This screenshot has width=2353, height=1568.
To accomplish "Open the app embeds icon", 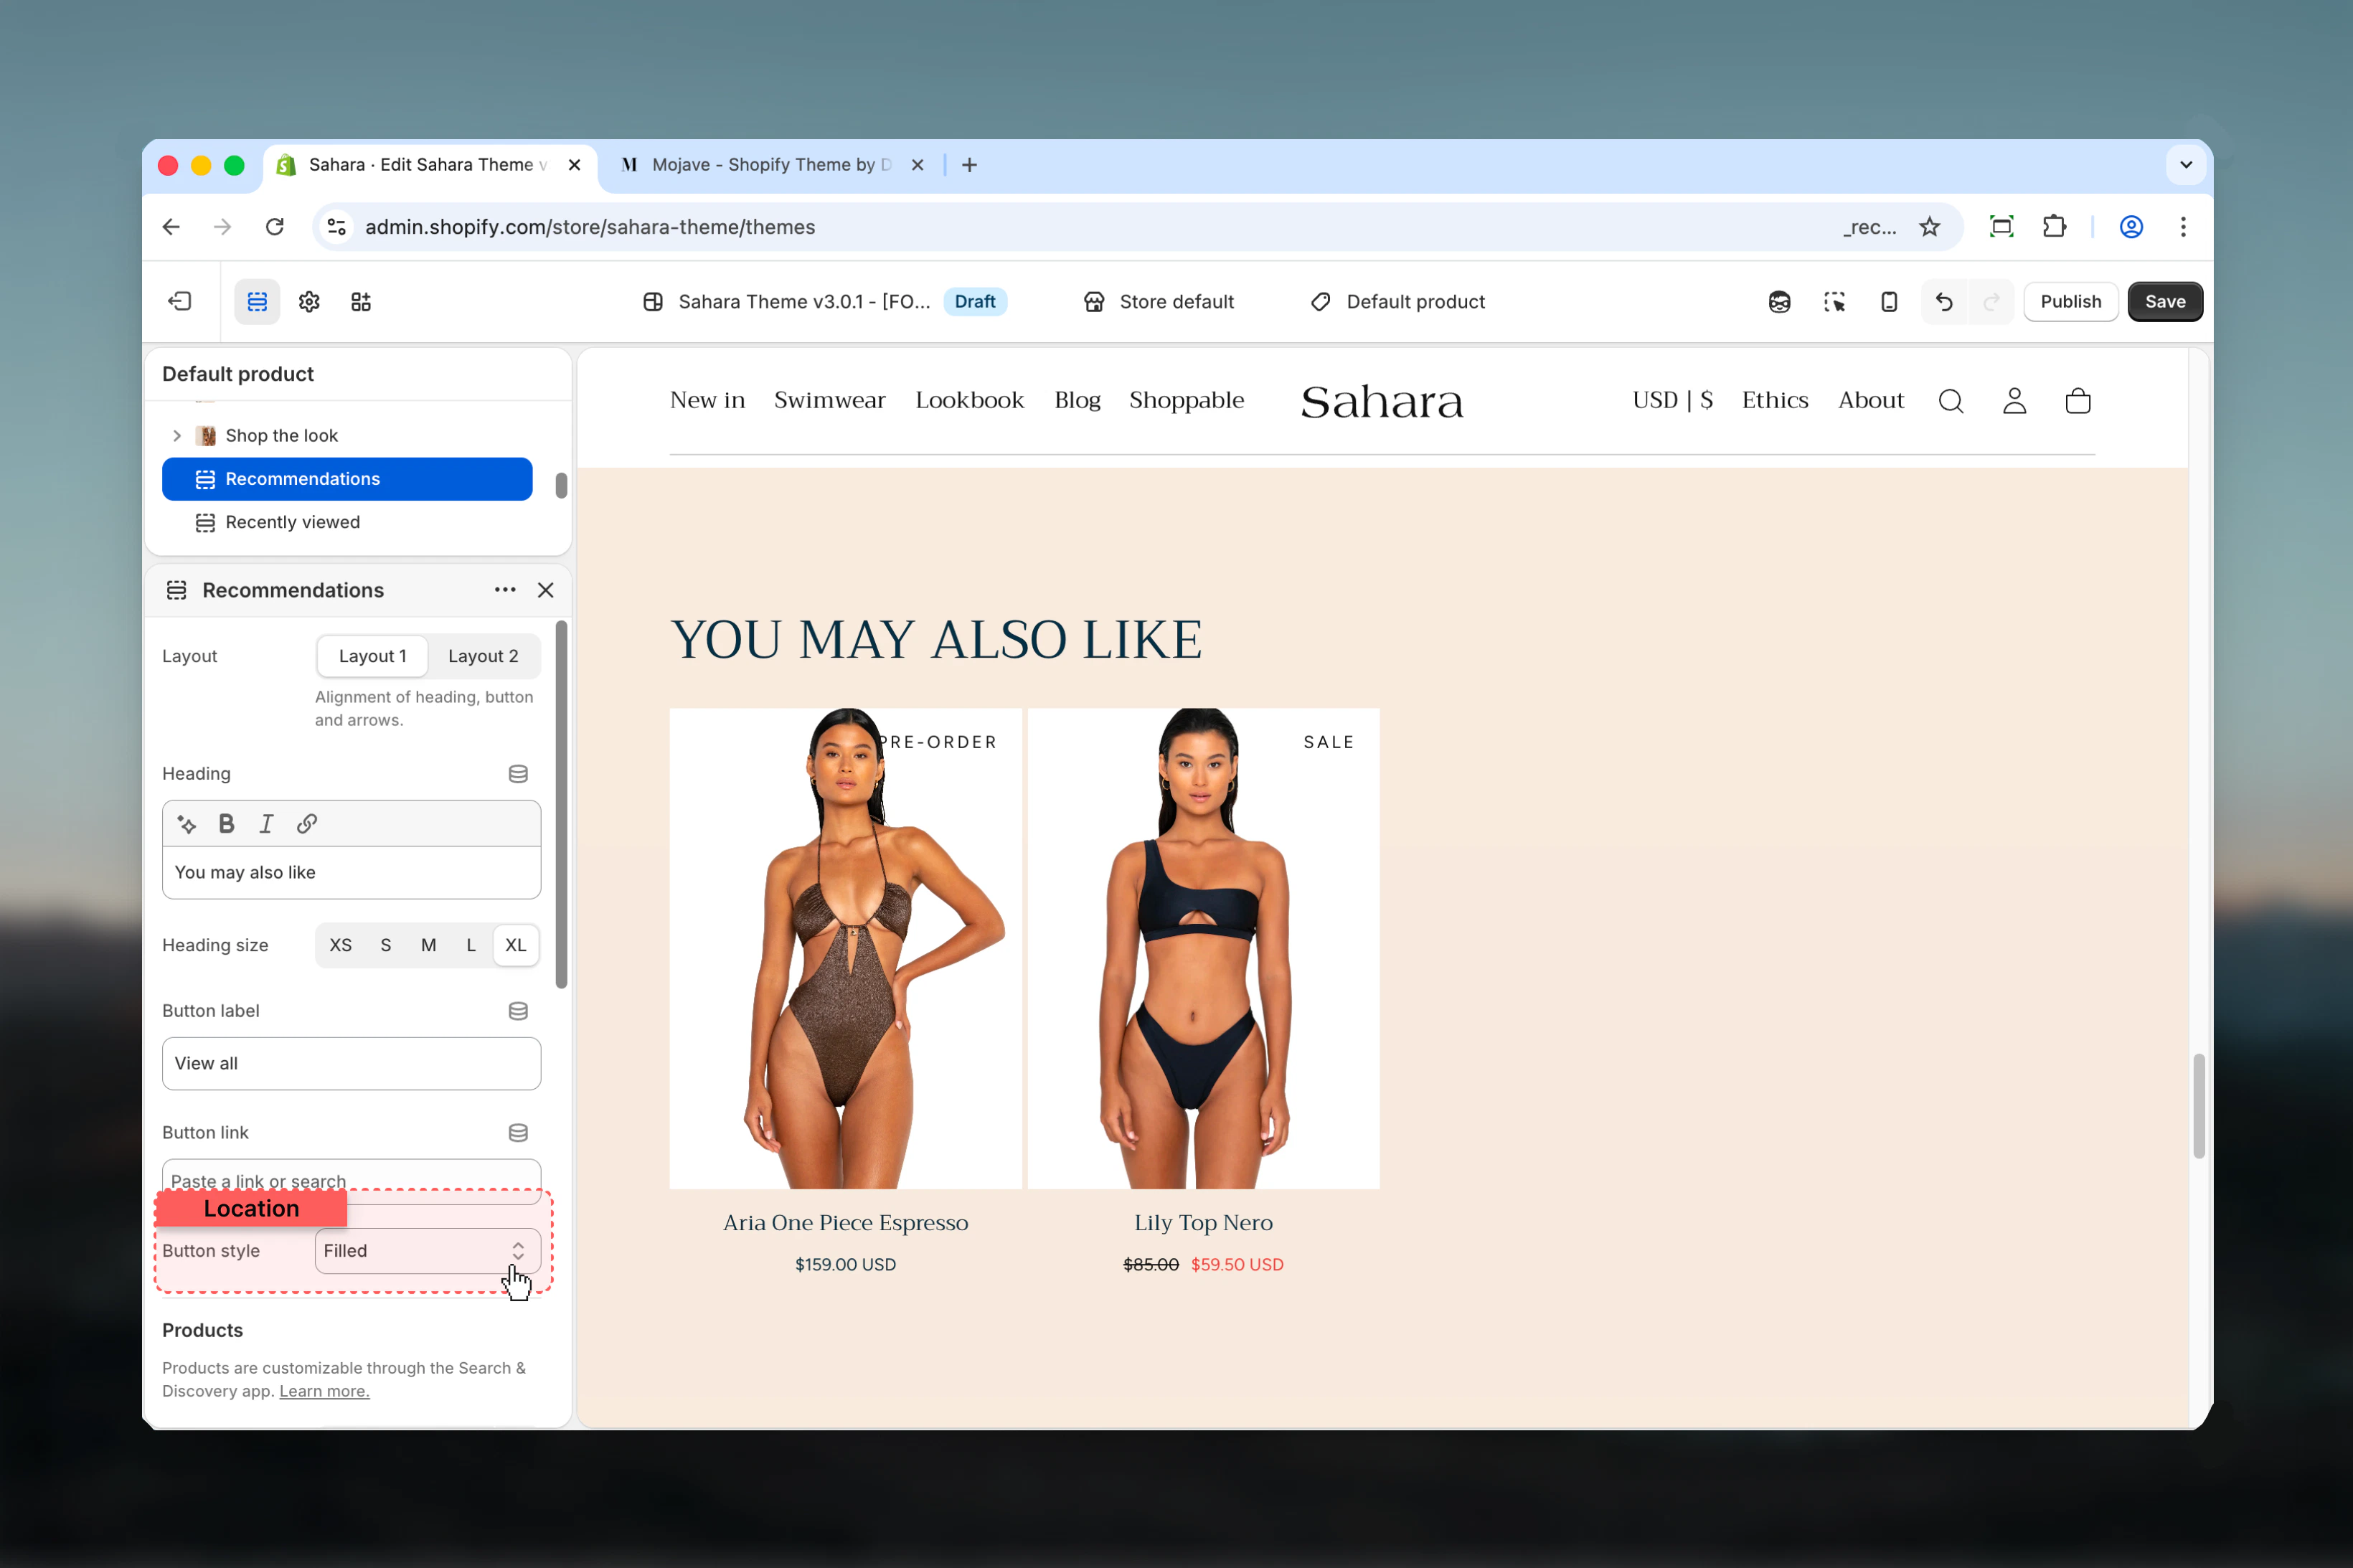I will [x=361, y=301].
